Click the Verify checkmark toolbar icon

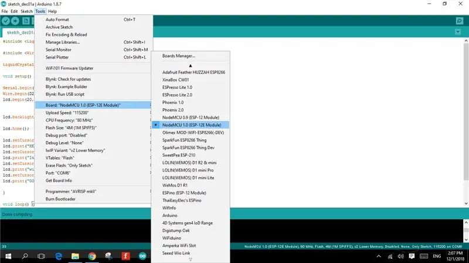[6, 21]
